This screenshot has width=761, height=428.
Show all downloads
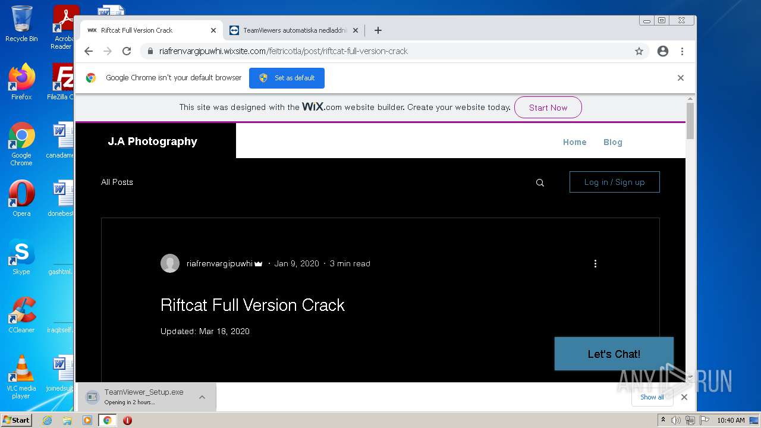pyautogui.click(x=652, y=397)
